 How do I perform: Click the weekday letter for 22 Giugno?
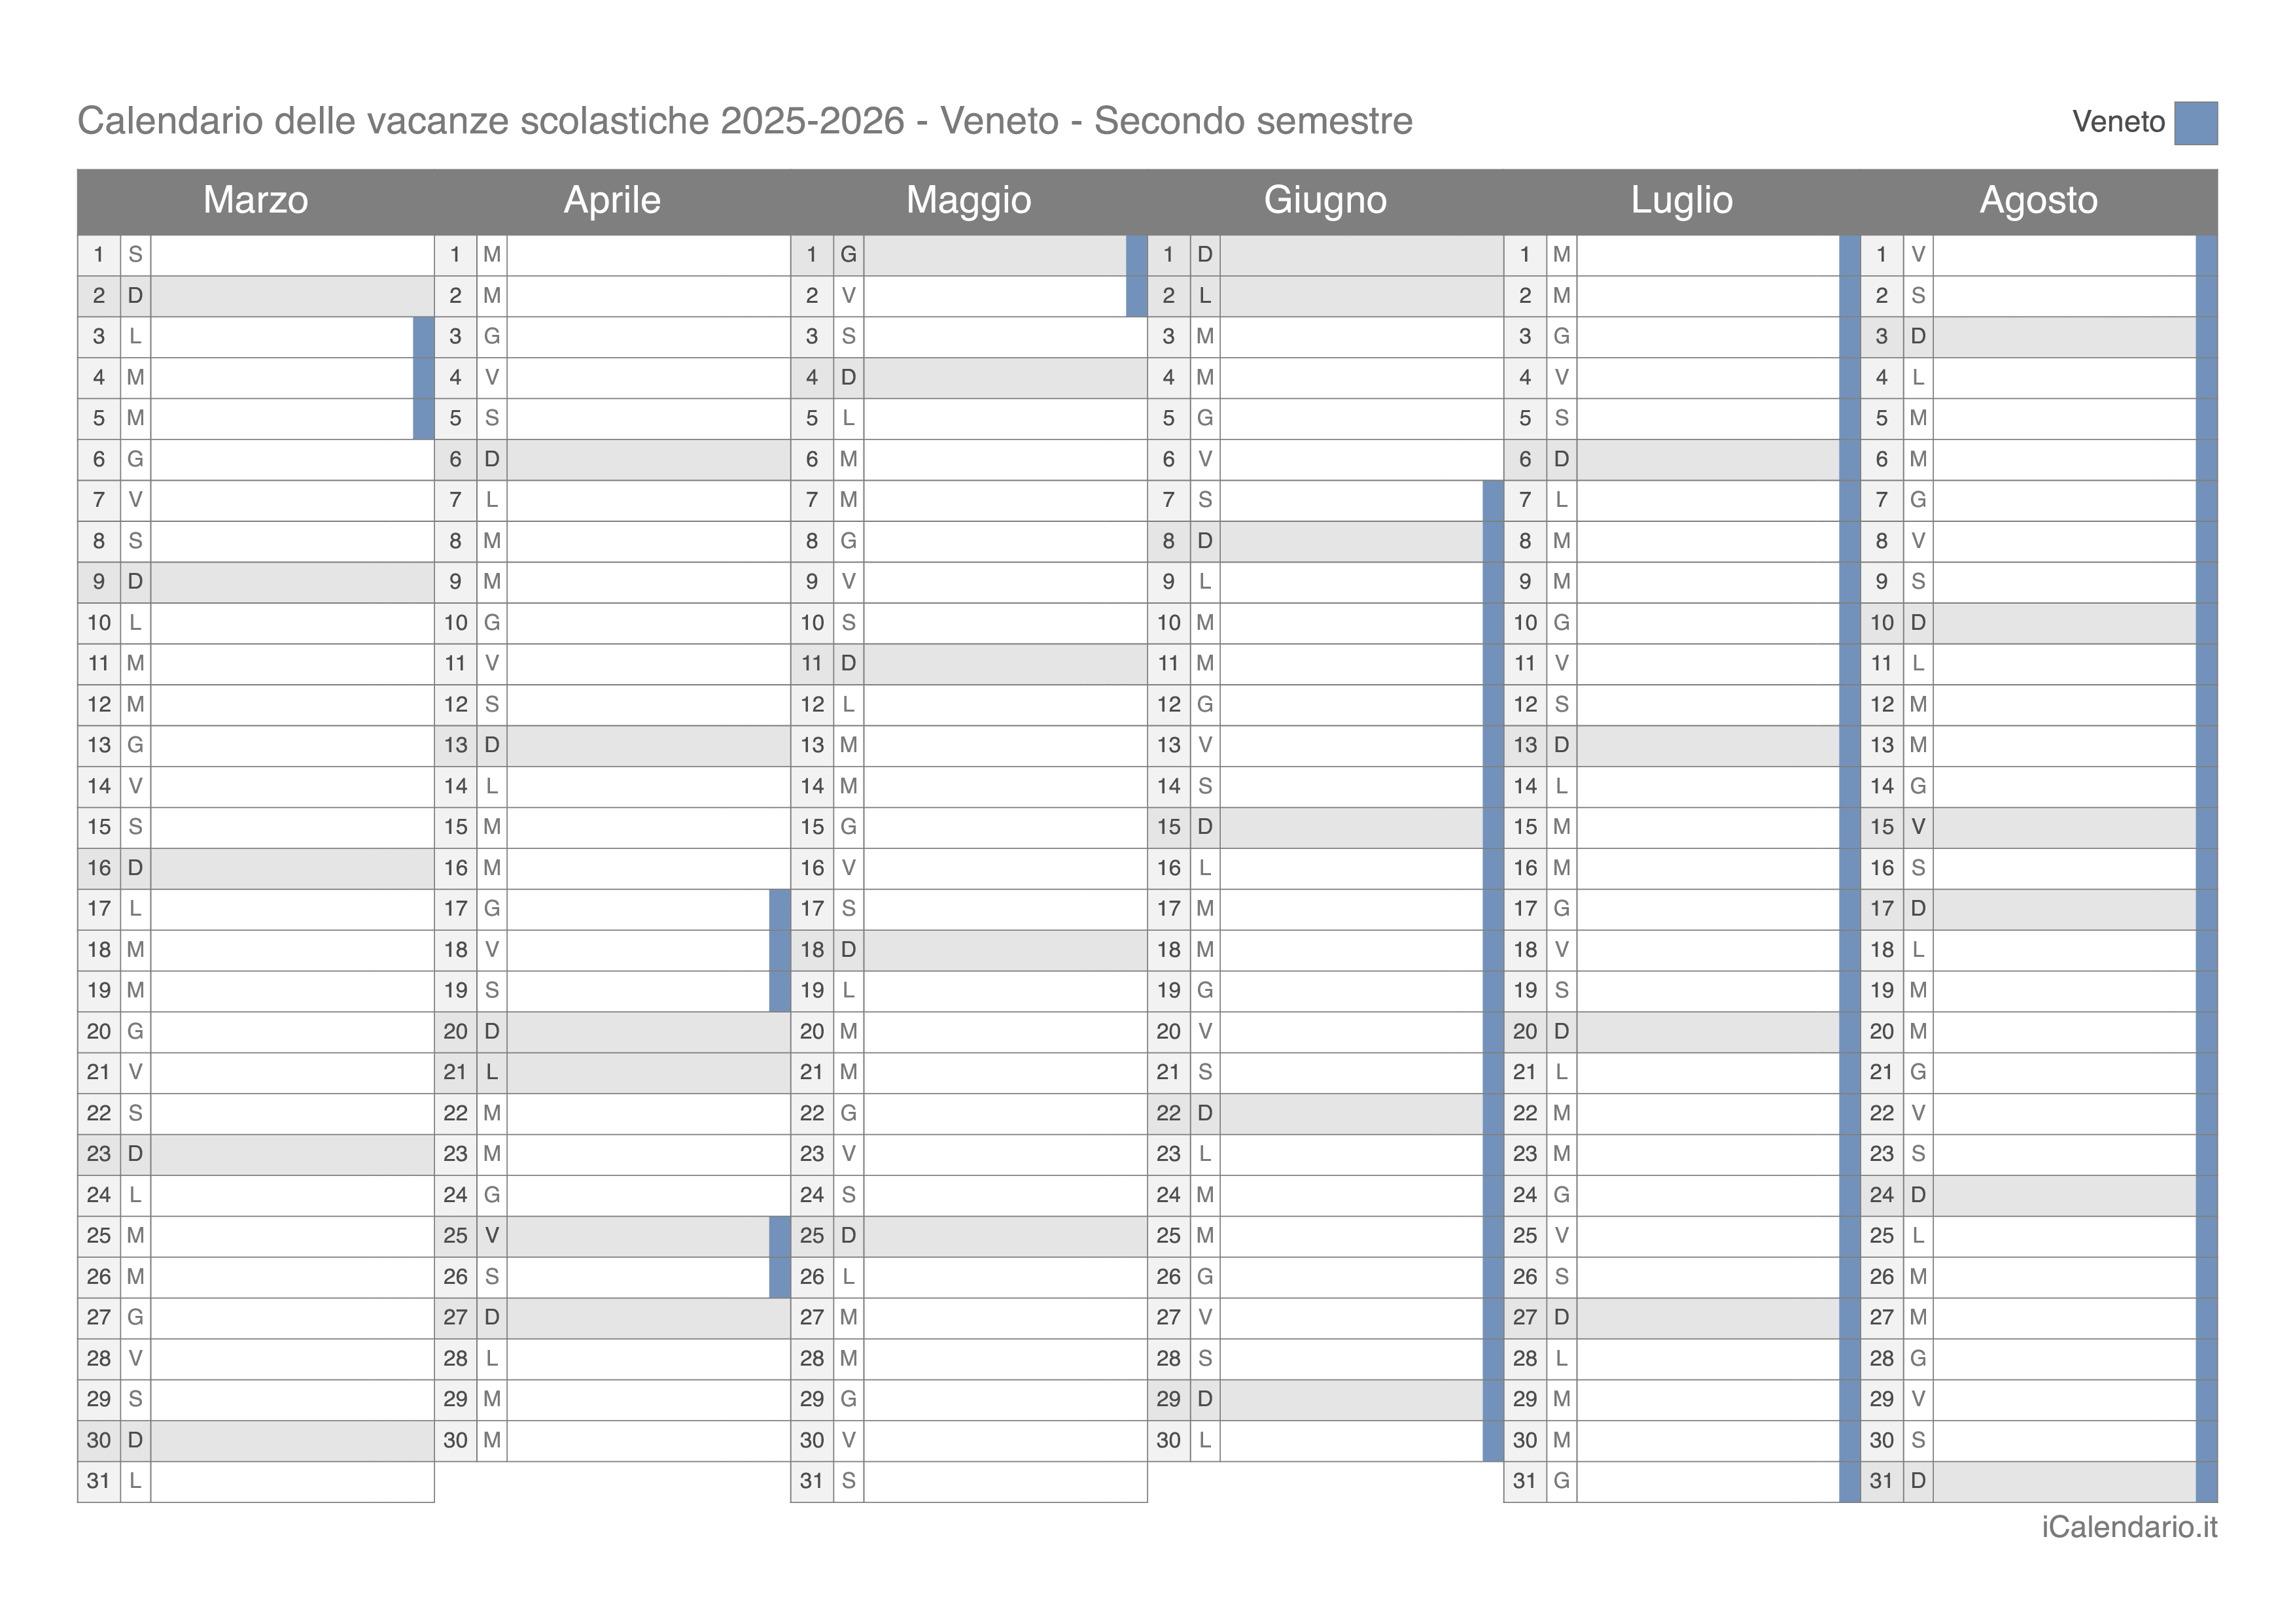tap(1204, 1113)
